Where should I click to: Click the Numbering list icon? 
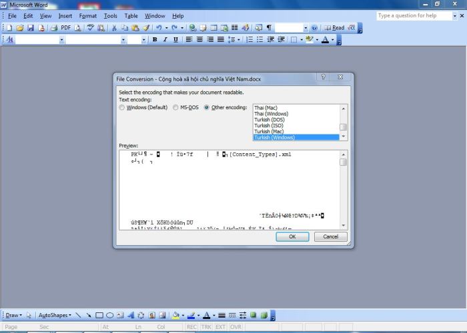[x=250, y=39]
